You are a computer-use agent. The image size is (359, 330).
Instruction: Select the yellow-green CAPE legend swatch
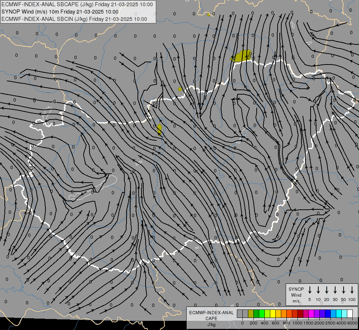267,313
